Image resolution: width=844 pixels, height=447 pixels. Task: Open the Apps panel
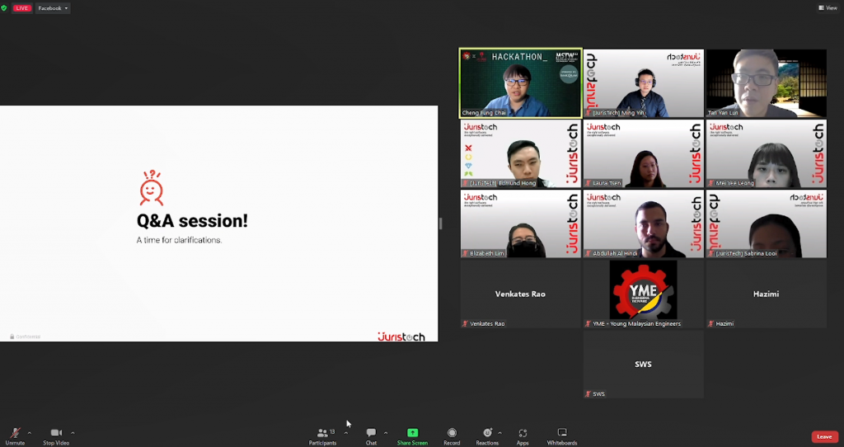point(523,435)
